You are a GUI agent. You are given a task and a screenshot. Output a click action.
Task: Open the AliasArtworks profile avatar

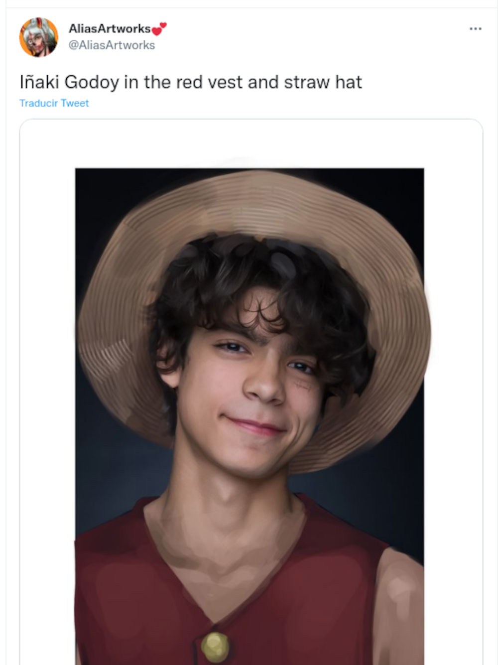pos(38,37)
